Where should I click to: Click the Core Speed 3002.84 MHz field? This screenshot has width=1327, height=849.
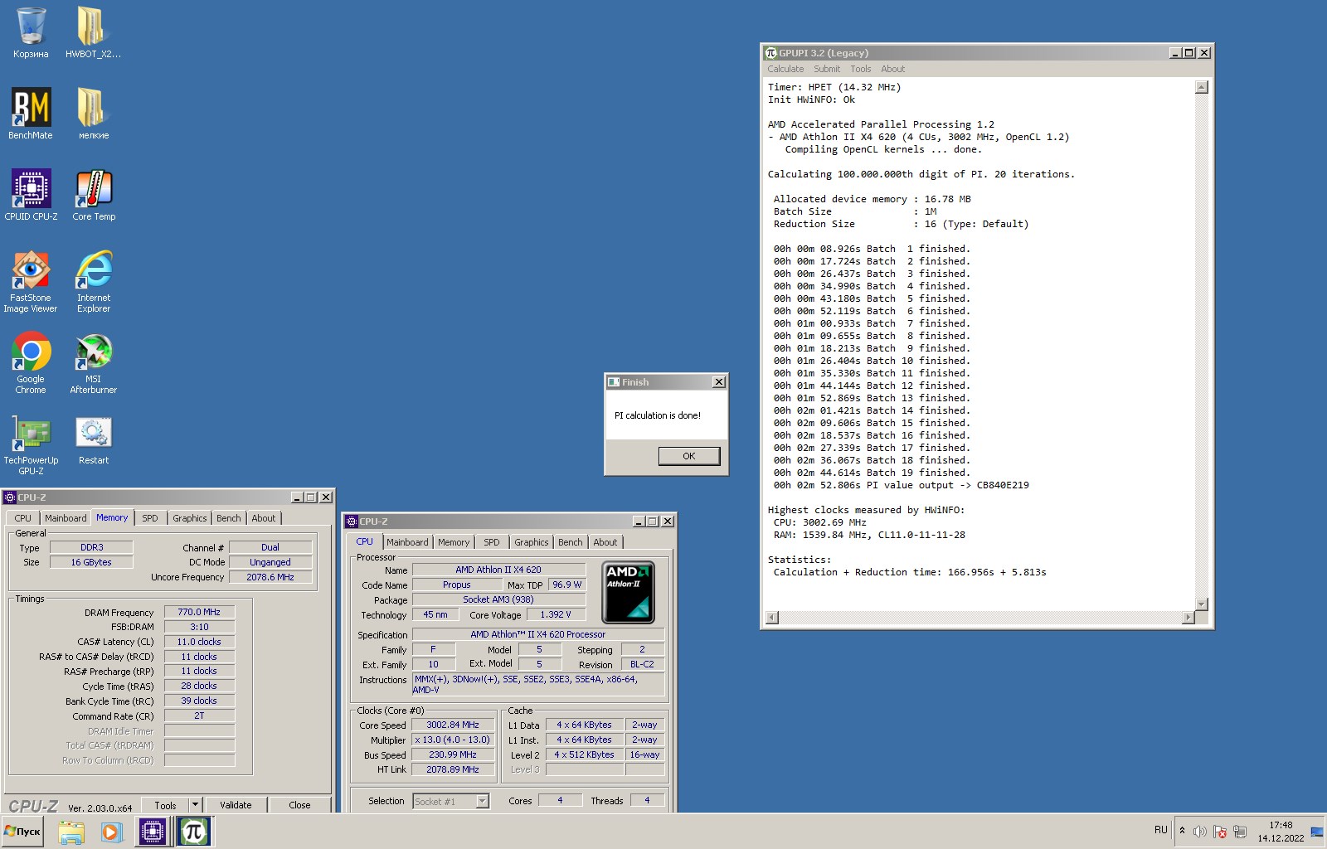pos(453,725)
